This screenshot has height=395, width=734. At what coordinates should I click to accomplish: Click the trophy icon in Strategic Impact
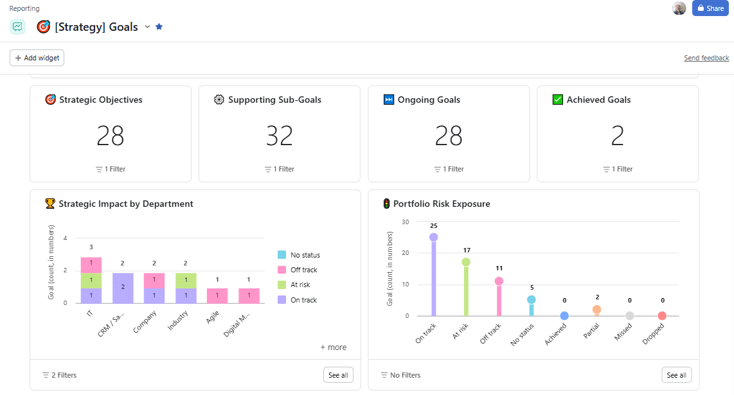pos(50,204)
